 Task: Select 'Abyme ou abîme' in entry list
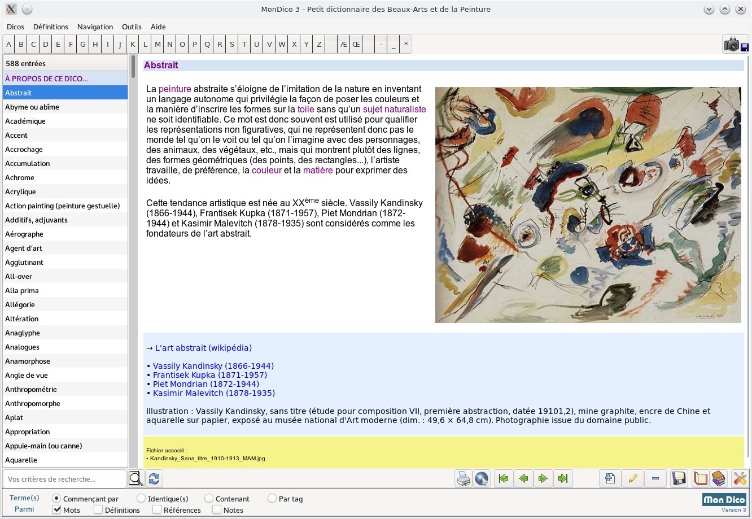pyautogui.click(x=65, y=107)
